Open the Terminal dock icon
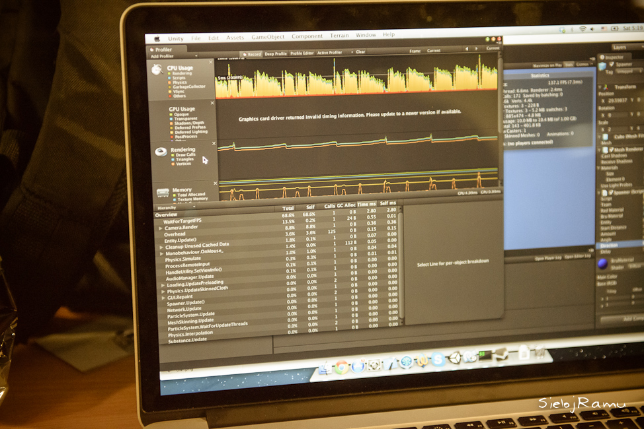Screen dimensions: 644x429 [485, 355]
